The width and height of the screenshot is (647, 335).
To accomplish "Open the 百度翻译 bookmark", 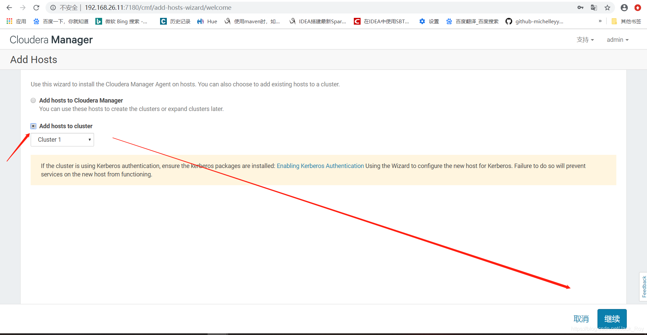I will (x=472, y=21).
